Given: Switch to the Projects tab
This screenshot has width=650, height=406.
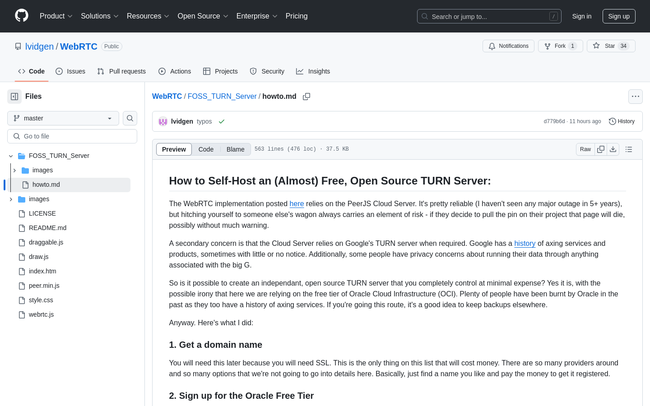Looking at the screenshot, I should 220,71.
